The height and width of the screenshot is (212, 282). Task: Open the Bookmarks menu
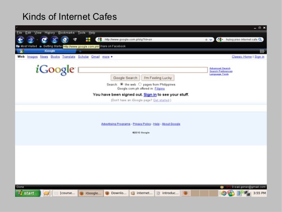click(x=66, y=33)
